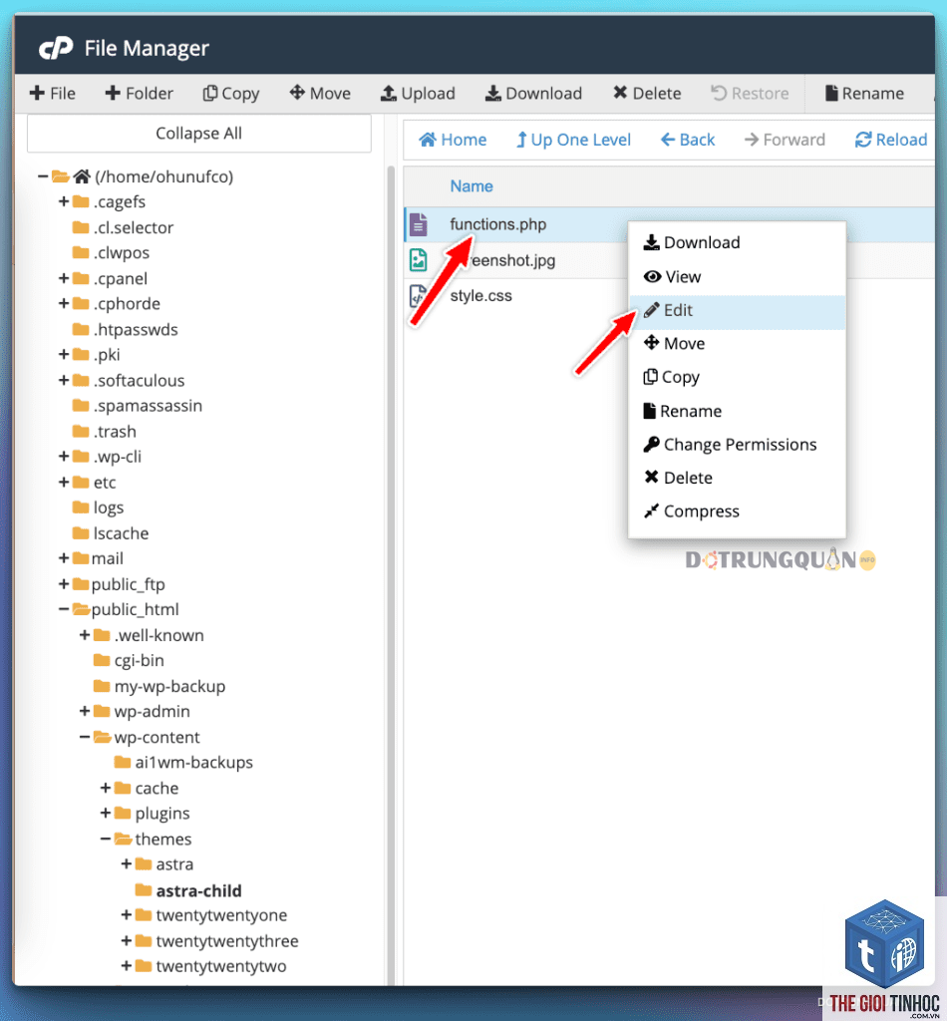Create a new file with +File
The width and height of the screenshot is (947, 1021).
click(53, 93)
